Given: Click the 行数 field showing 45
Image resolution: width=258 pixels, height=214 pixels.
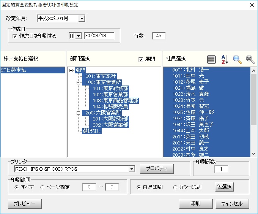Looking at the screenshot, I should point(159,36).
